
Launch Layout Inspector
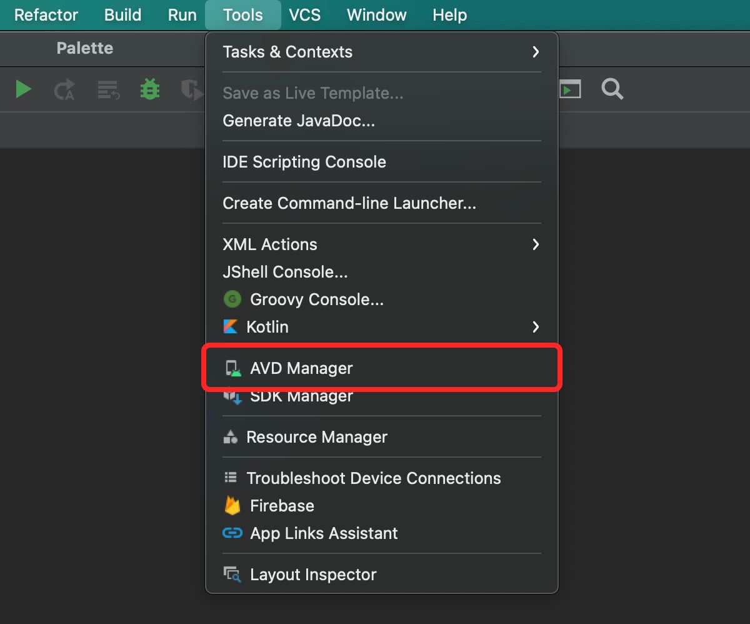click(382, 575)
